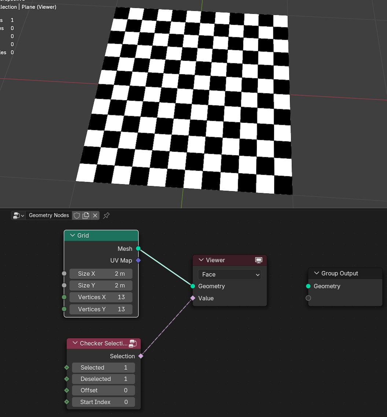Open Checker Selection node group icon
The height and width of the screenshot is (417, 387).
133,344
